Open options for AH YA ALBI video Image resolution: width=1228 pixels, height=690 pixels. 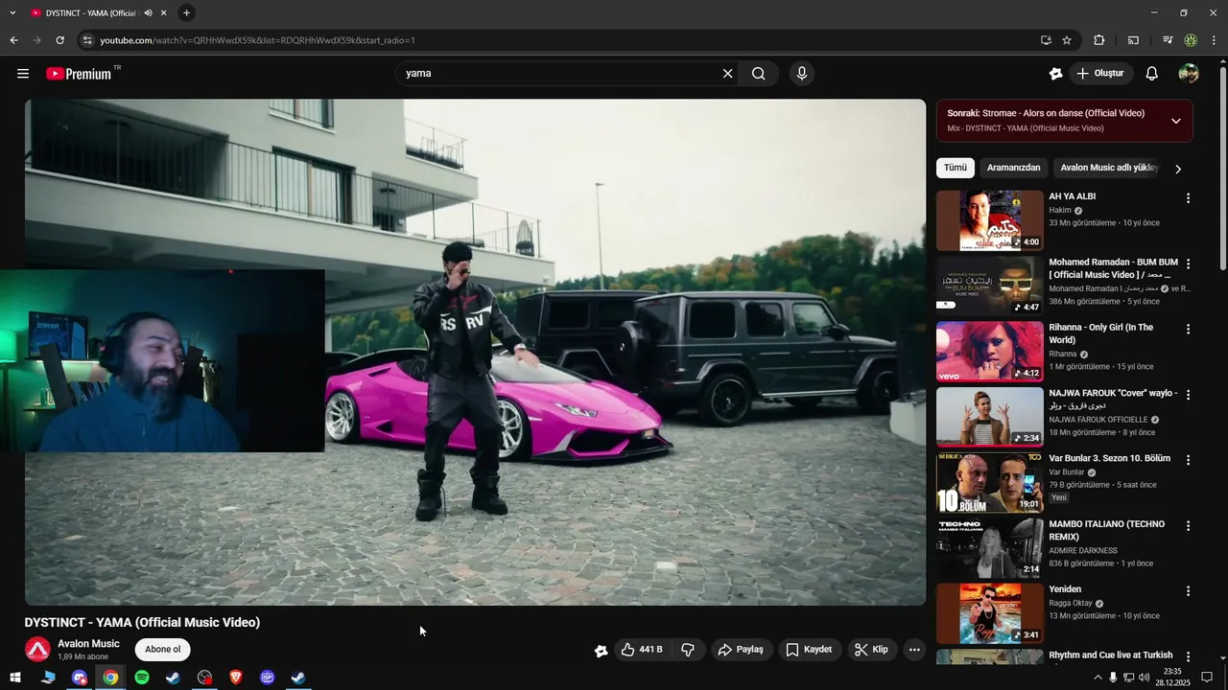(1188, 198)
